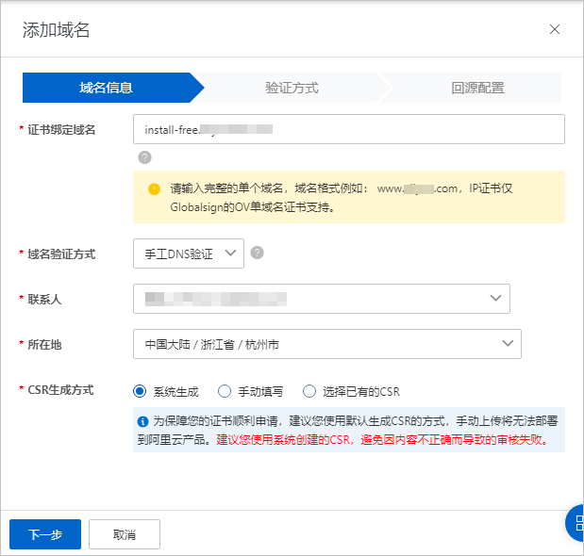The height and width of the screenshot is (556, 584).
Task: Open the 所在地 region dropdown
Action: tap(327, 344)
